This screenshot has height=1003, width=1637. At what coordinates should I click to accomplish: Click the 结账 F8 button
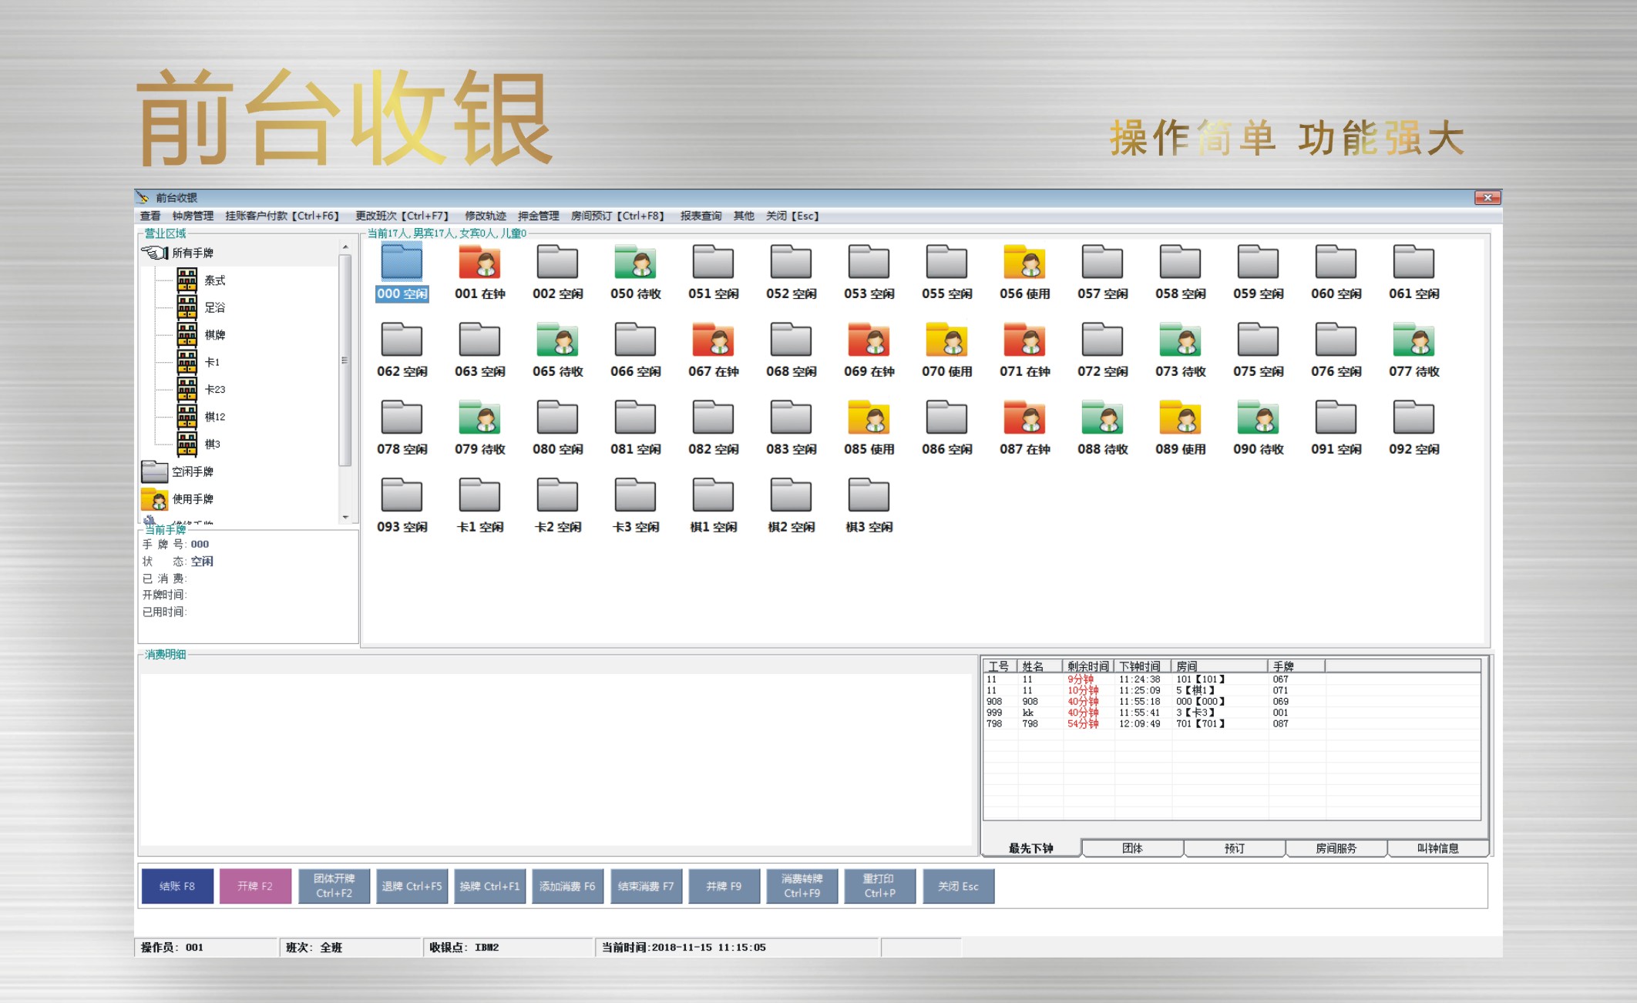click(177, 886)
